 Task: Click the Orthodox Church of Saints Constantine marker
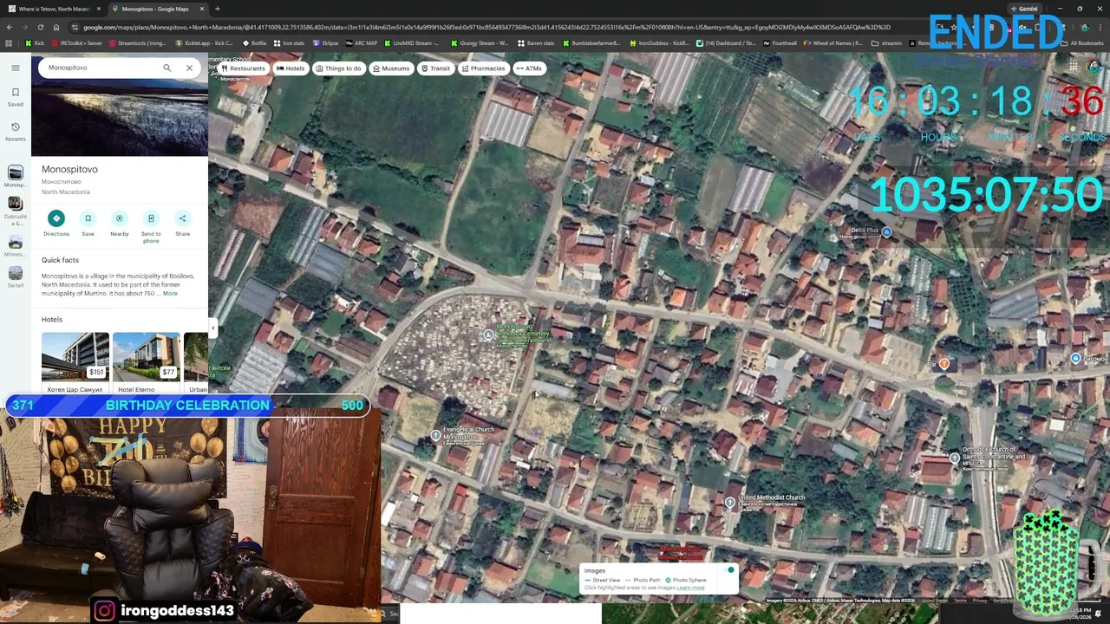coord(954,458)
